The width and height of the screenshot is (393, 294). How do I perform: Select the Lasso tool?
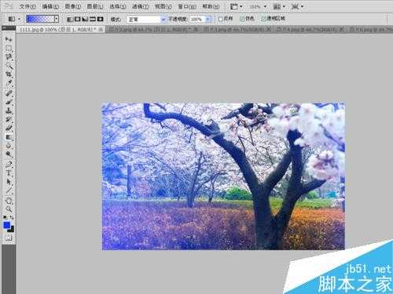click(9, 57)
